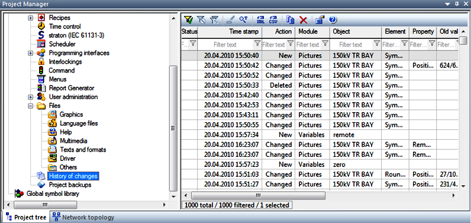Click the find and replace text icon
This screenshot has width=471, height=223.
(243, 20)
